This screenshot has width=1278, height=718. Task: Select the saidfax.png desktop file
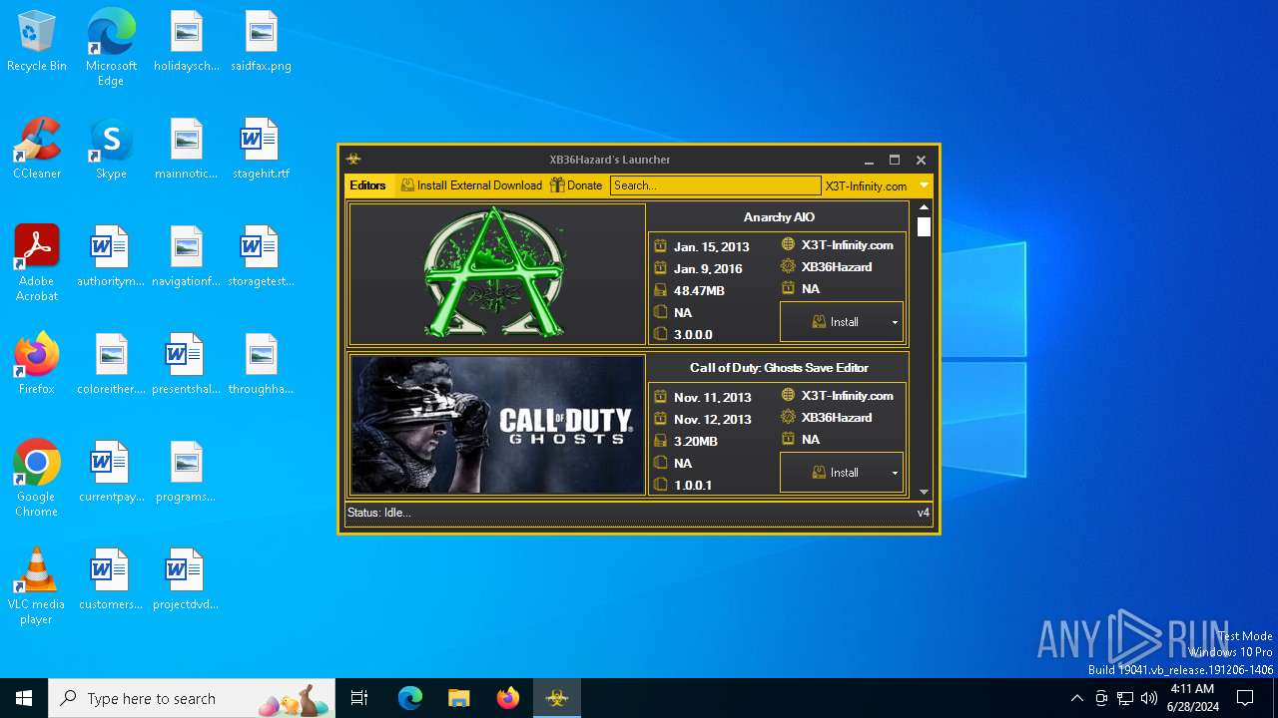261,42
